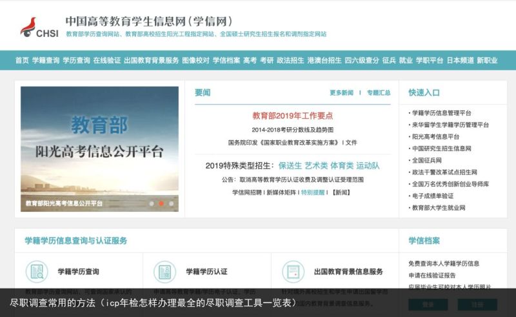The height and width of the screenshot is (317, 516).
Task: Open 四六级查分 nav item
Action: coord(362,60)
